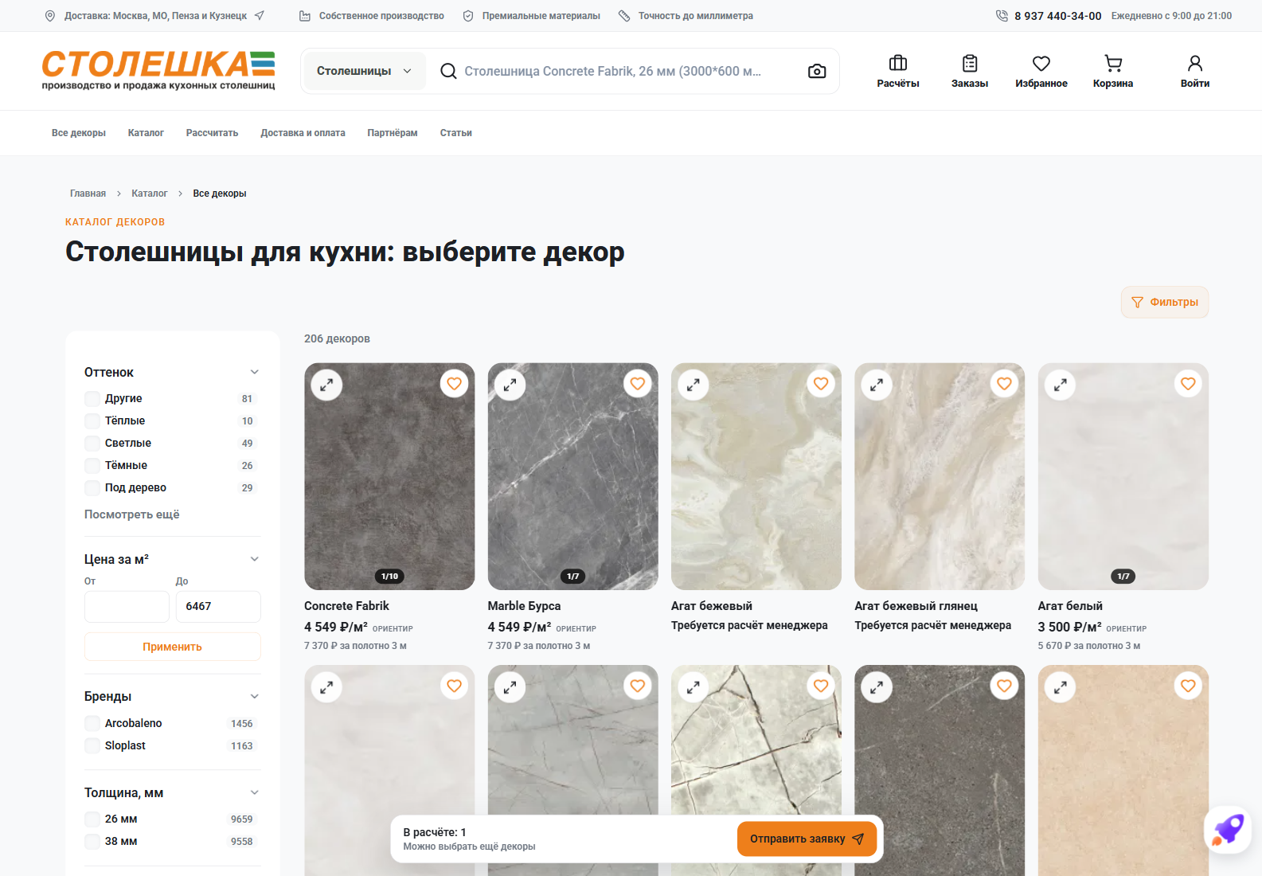
Task: Open the Заказы orders icon
Action: tap(969, 71)
